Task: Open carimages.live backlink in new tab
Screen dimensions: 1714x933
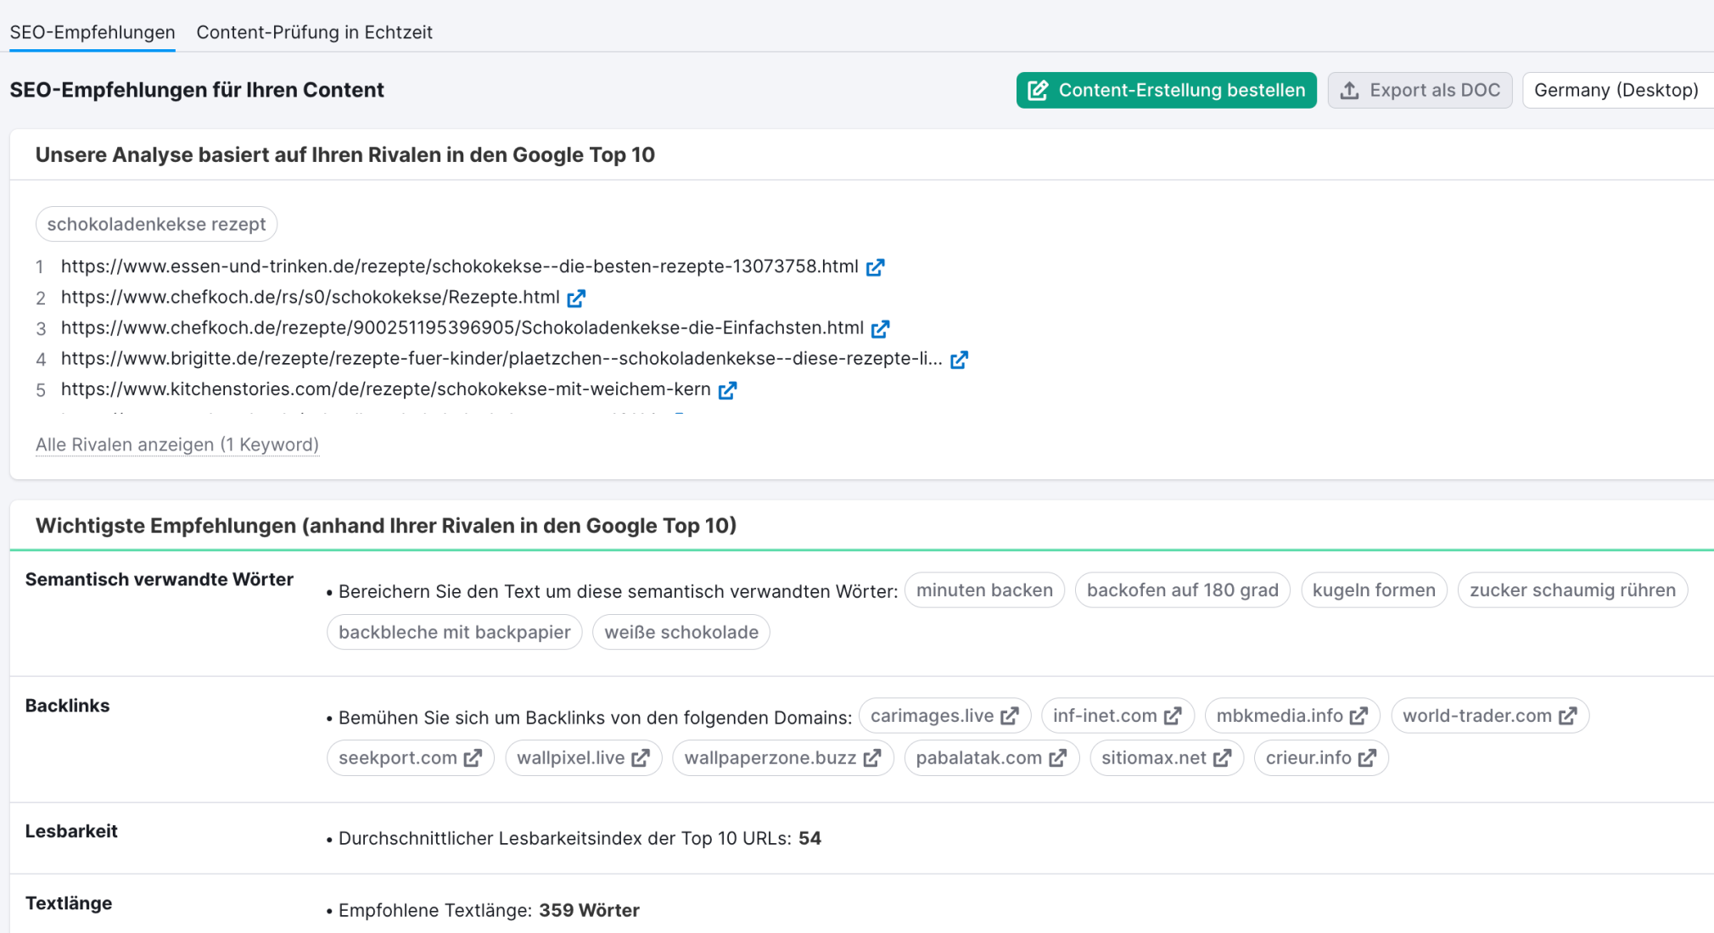Action: (x=1009, y=715)
